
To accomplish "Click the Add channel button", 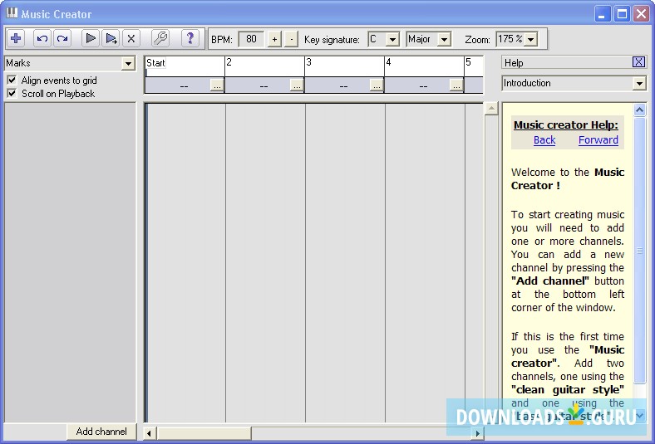I will click(101, 432).
